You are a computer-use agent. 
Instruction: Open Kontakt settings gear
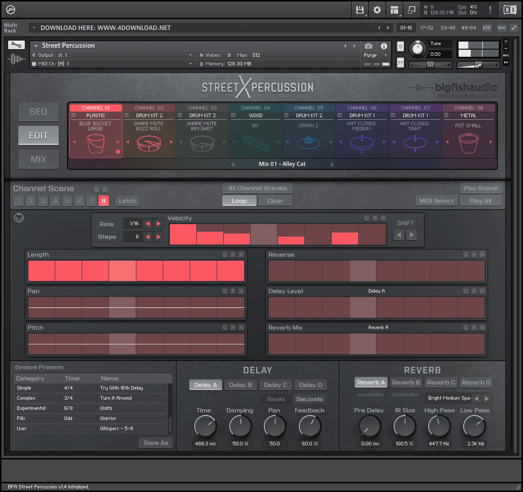[x=377, y=10]
